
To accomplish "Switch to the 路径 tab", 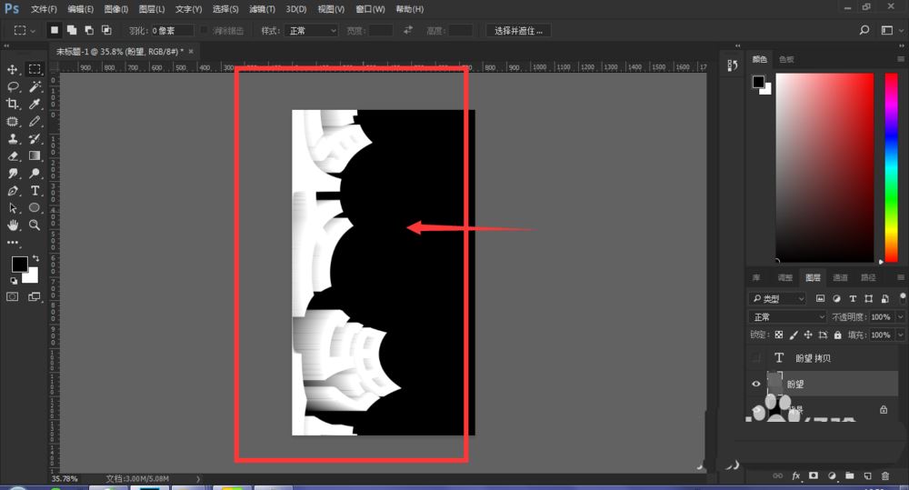I will (x=868, y=278).
